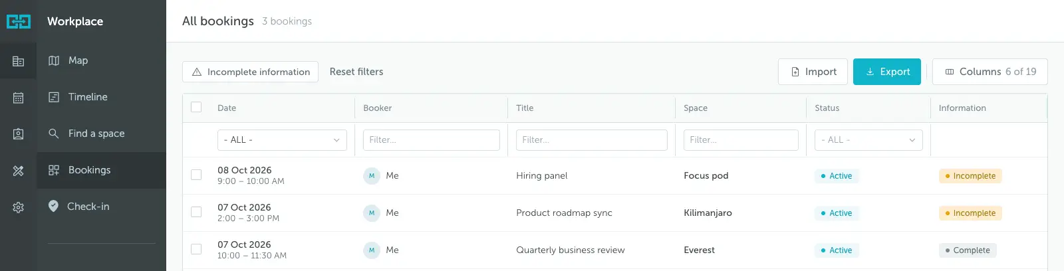Select the Bookings menu item
Viewport: 1064px width, 271px height.
coord(101,170)
